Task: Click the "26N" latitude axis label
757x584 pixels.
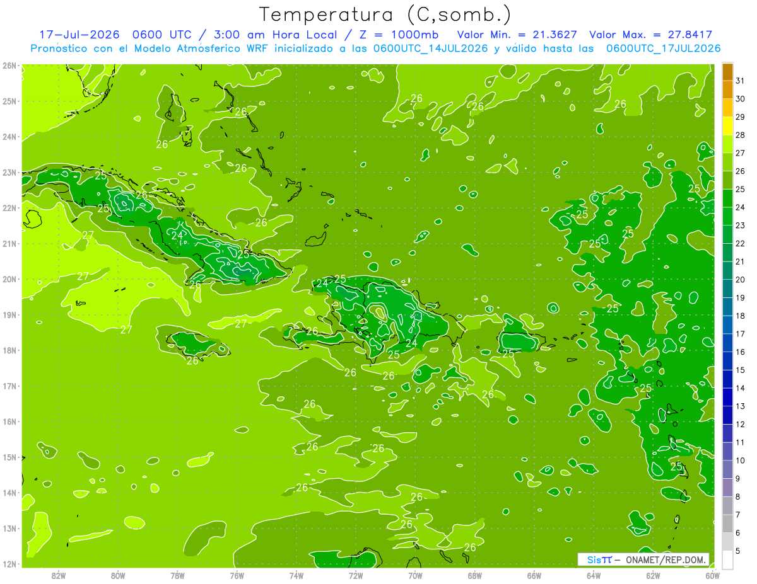Action: pos(9,66)
